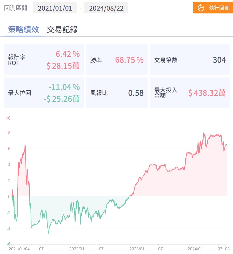The width and height of the screenshot is (233, 254).
Task: Edit the start date 2021/01/01 field
Action: [x=55, y=8]
